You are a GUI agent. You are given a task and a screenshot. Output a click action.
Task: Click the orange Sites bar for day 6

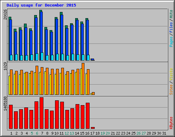pos(37,80)
